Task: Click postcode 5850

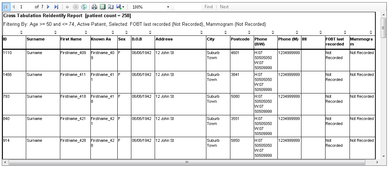Action: (x=235, y=140)
